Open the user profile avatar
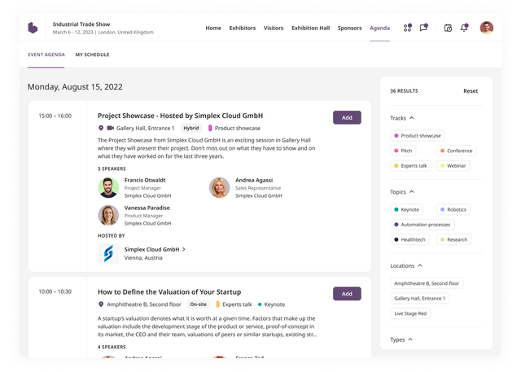This screenshot has width=521, height=372. (486, 28)
